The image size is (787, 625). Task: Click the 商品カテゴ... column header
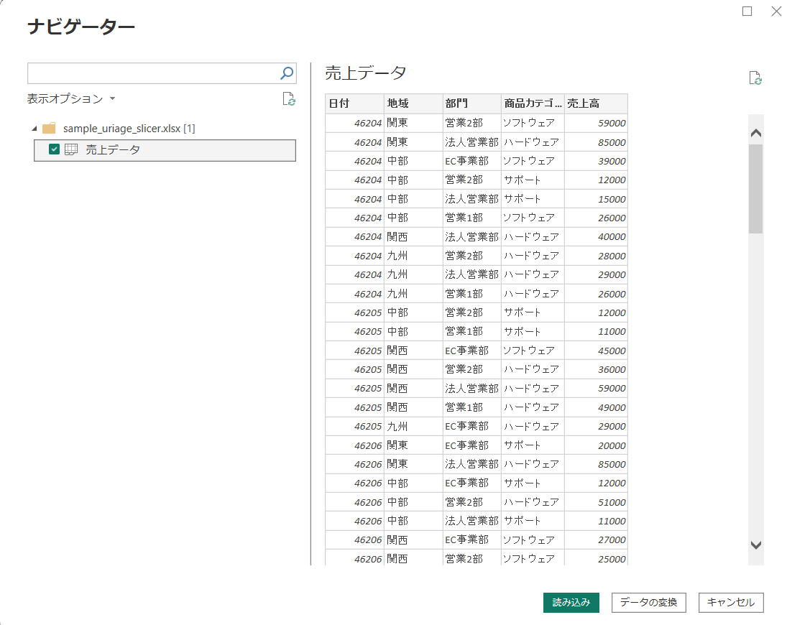click(x=533, y=103)
